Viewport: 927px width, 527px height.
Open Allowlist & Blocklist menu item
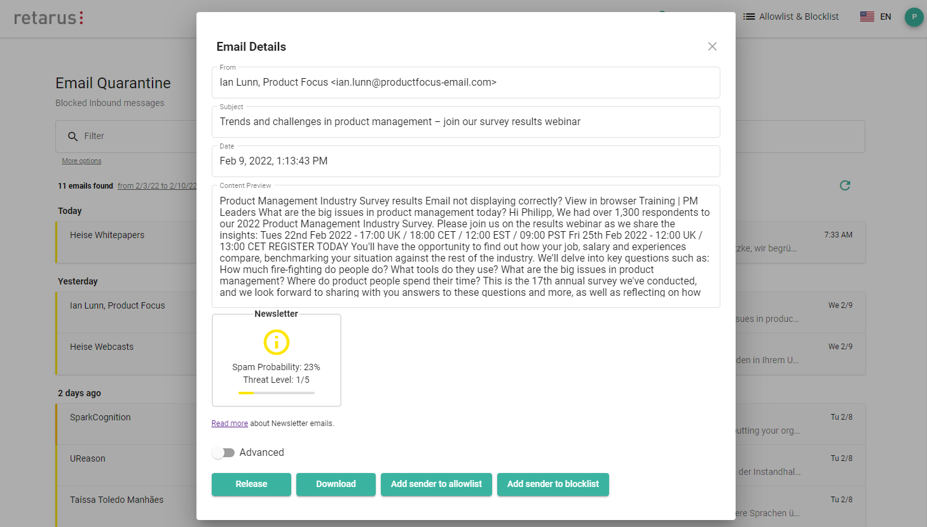click(799, 17)
